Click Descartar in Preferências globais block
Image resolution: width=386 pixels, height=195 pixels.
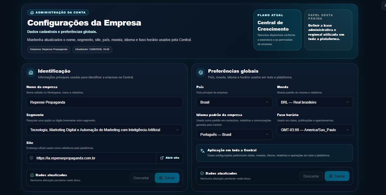point(311,176)
